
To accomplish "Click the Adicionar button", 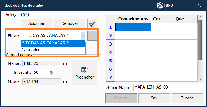I will (37, 23).
